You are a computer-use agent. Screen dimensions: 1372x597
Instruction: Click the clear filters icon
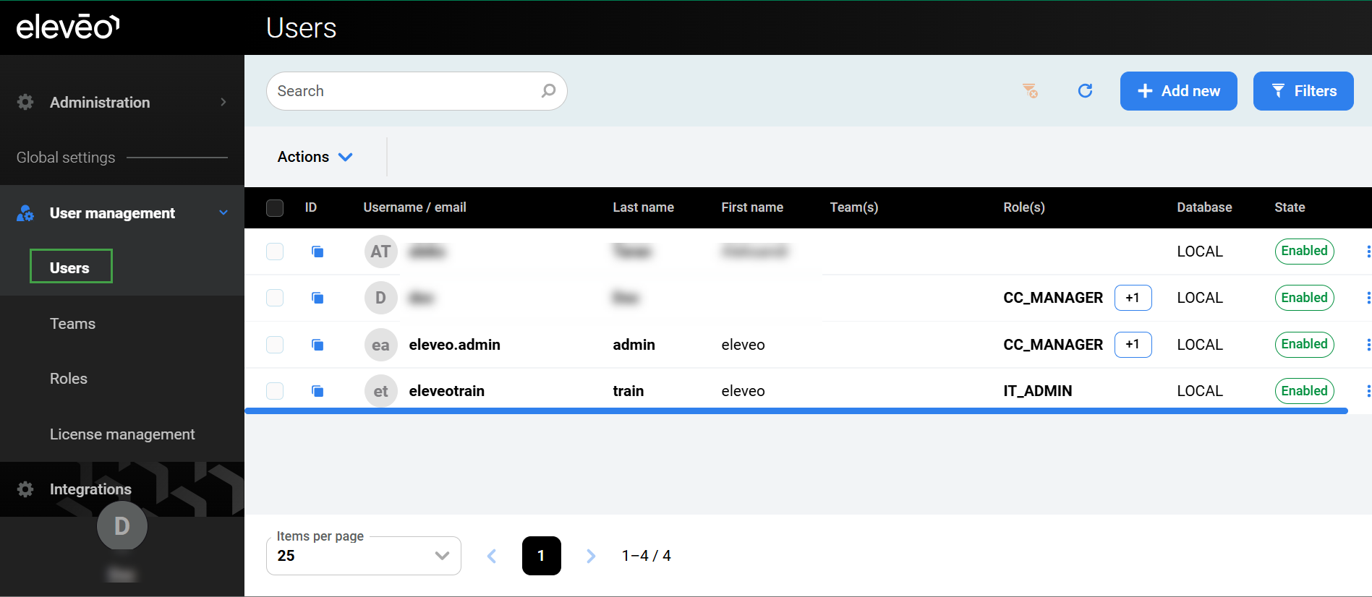[1030, 91]
